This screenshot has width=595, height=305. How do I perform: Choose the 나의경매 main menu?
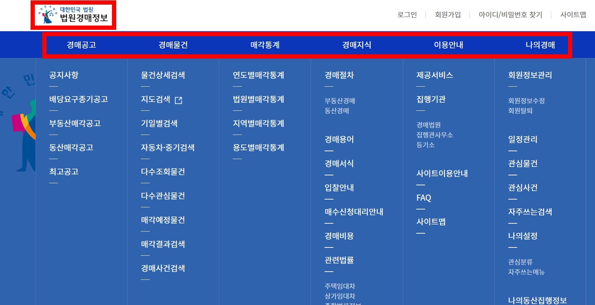tap(540, 45)
